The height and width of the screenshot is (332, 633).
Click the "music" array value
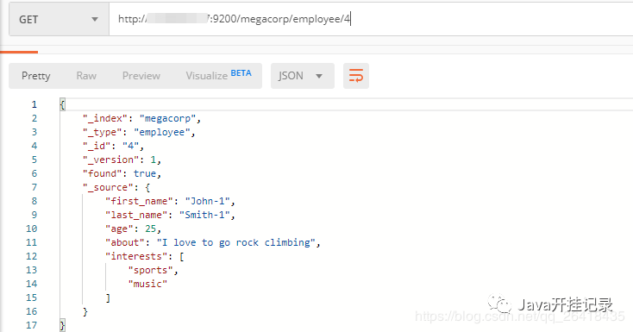click(147, 284)
